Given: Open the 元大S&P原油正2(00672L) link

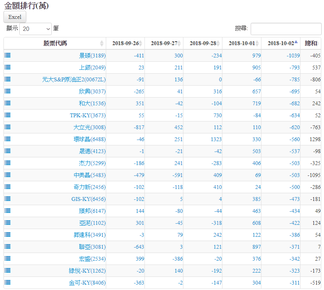Looking at the screenshot, I should coord(74,79).
